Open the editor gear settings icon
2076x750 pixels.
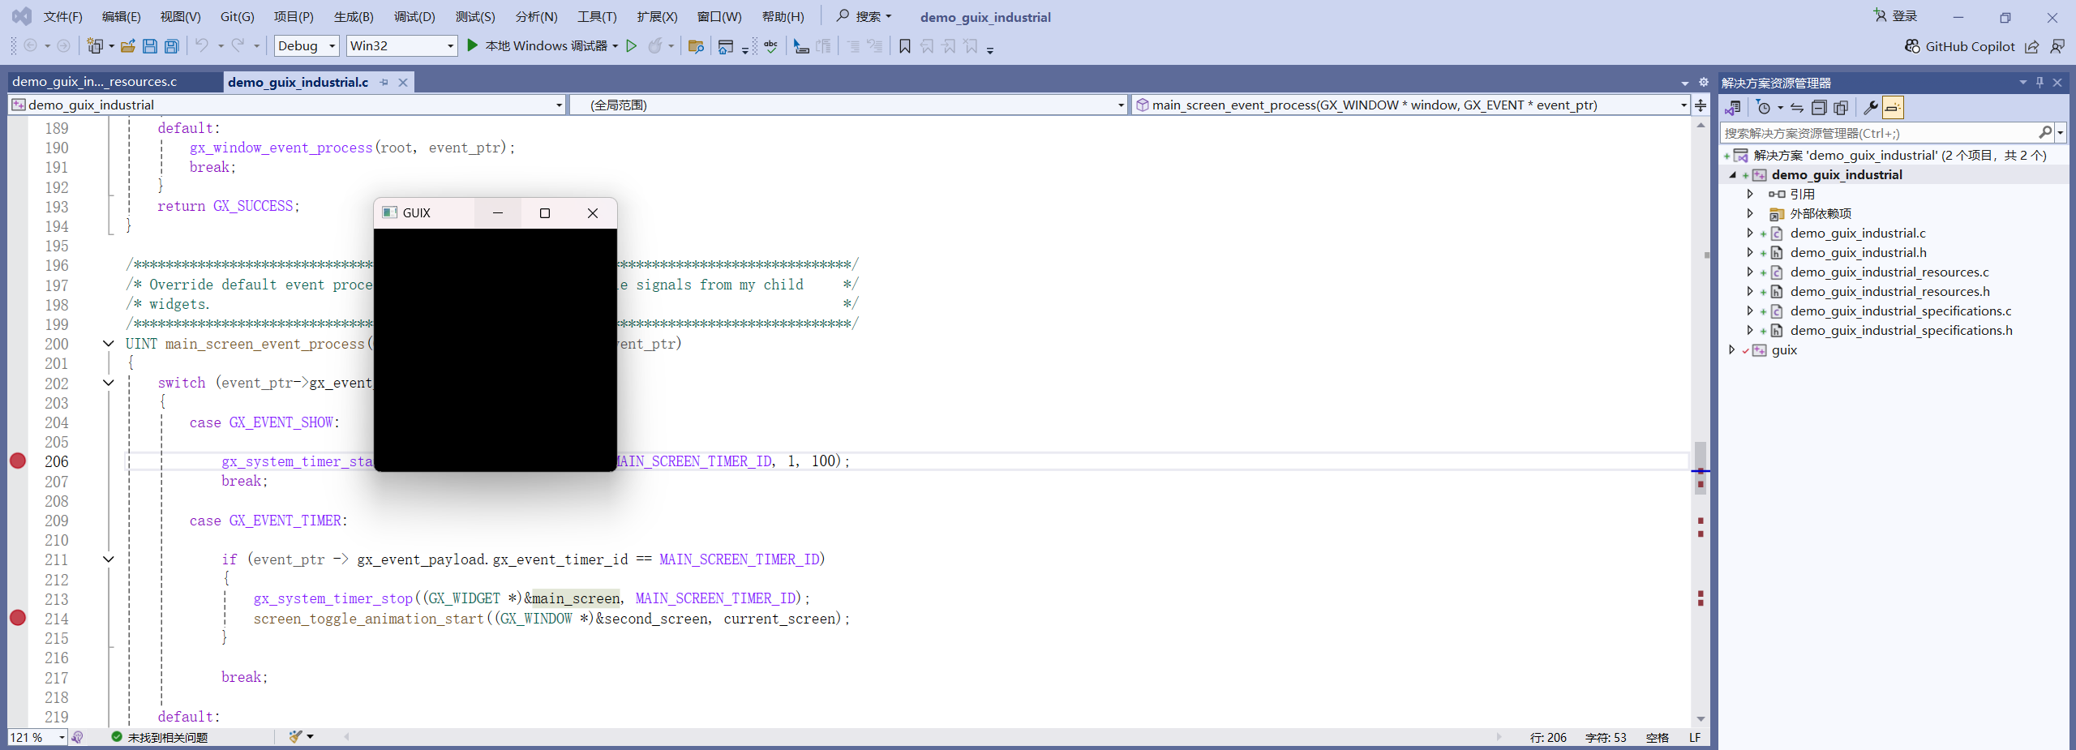tap(1704, 82)
